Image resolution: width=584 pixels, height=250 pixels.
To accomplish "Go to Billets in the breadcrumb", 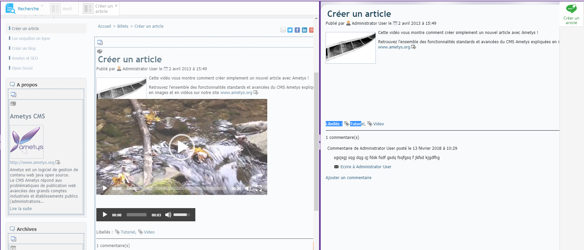I will coord(123,26).
